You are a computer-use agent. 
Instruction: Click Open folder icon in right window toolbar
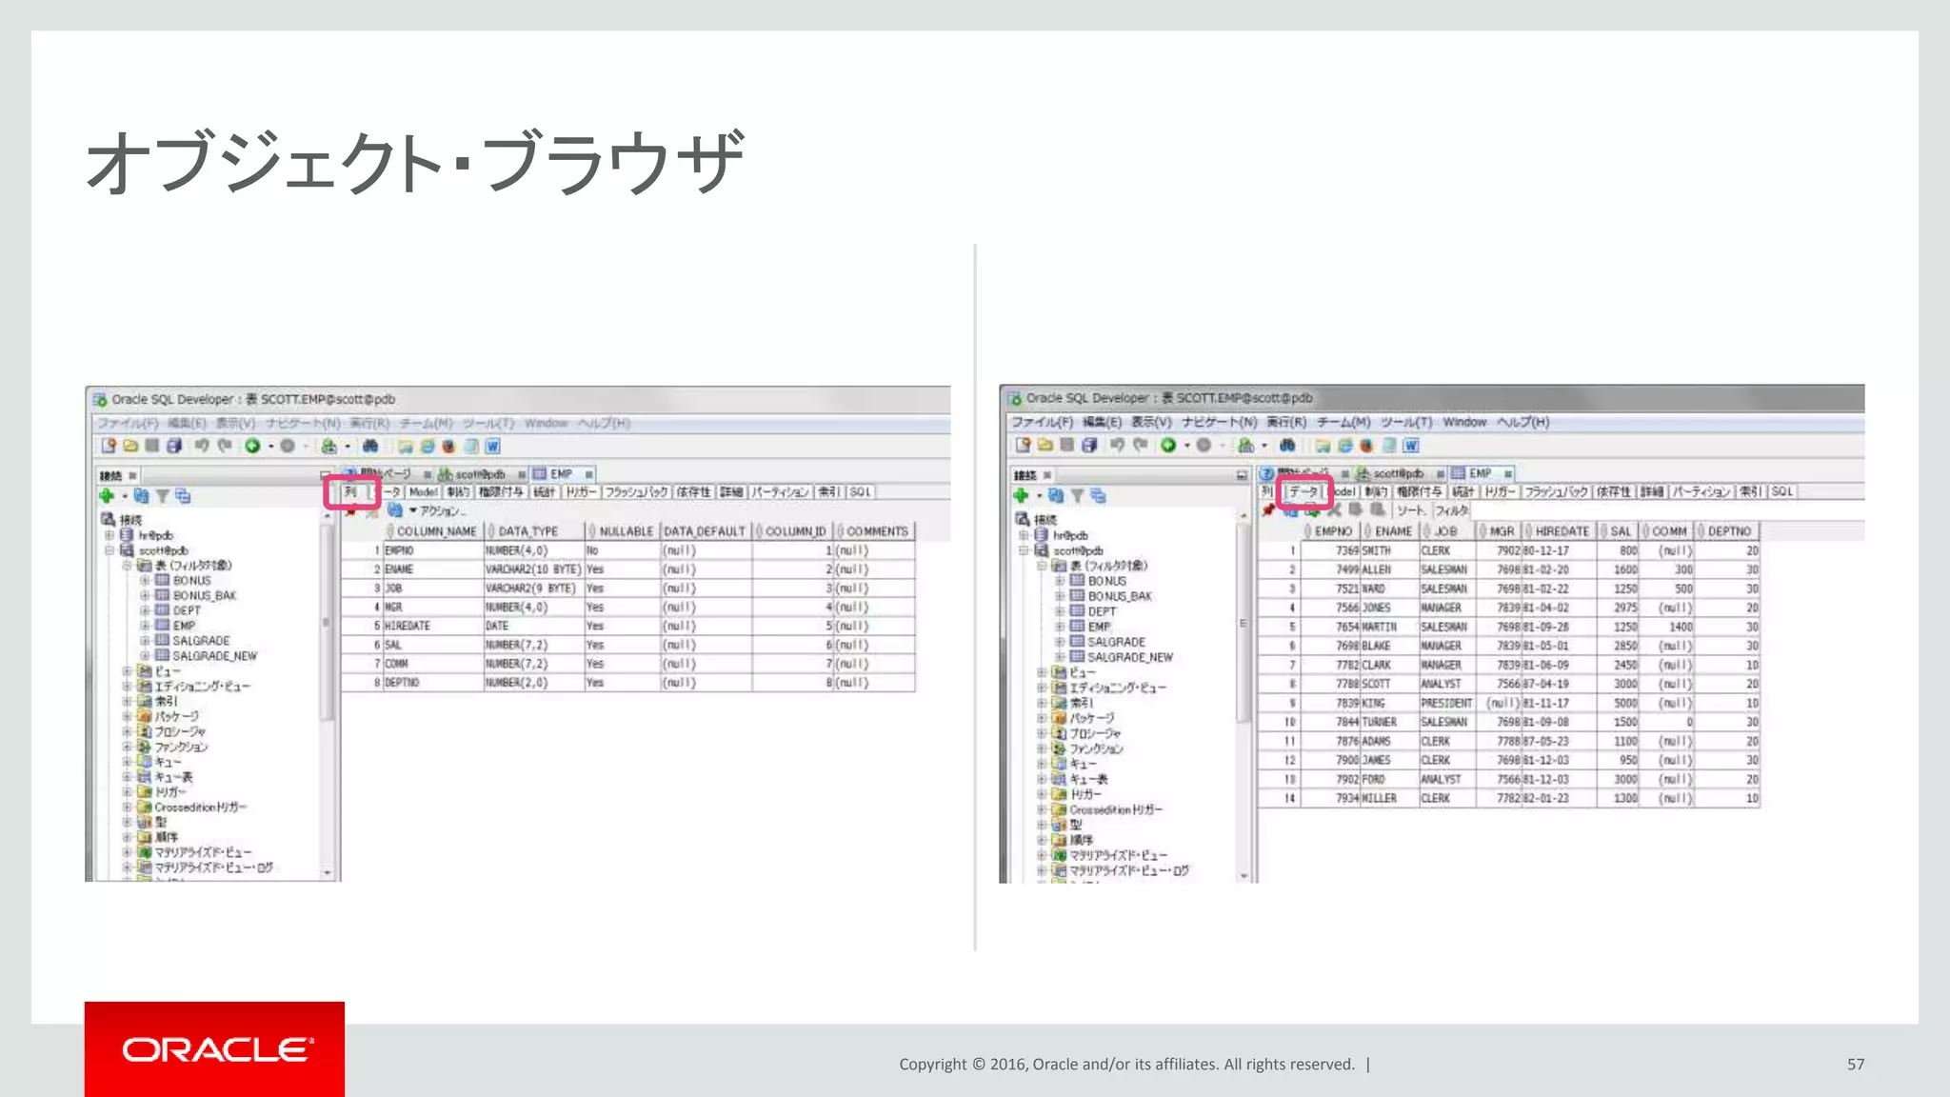(1045, 445)
